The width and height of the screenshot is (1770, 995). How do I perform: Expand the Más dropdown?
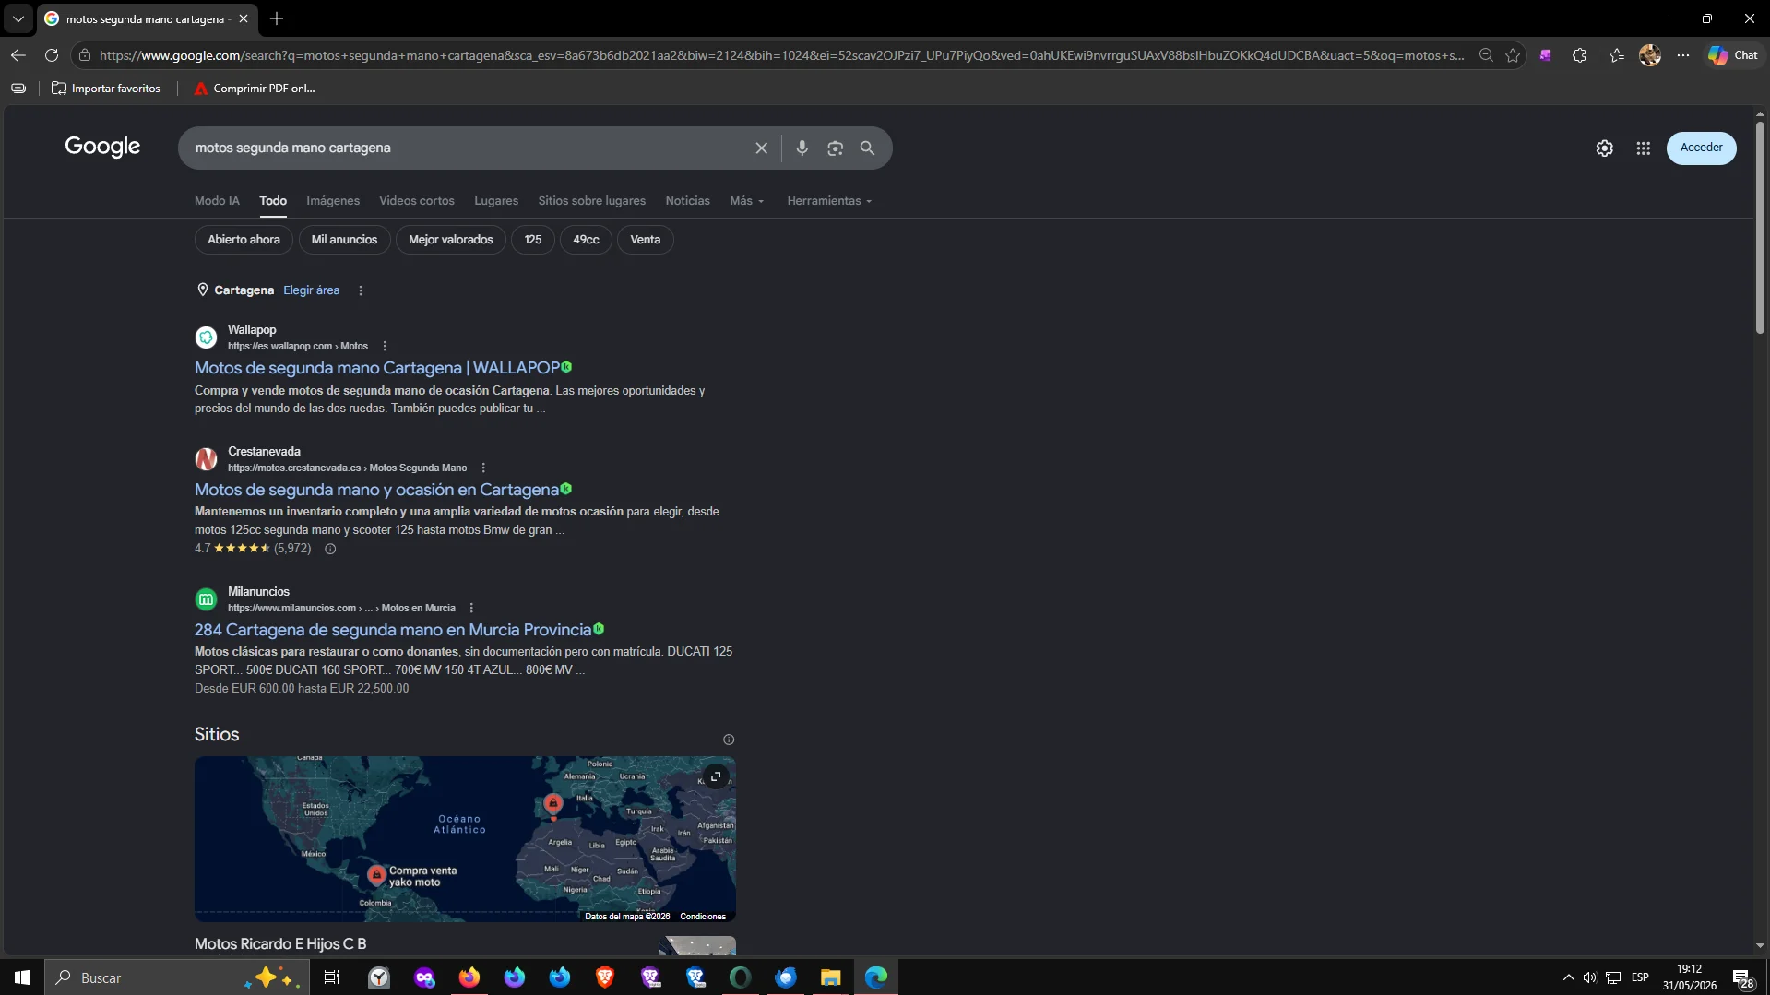746,201
